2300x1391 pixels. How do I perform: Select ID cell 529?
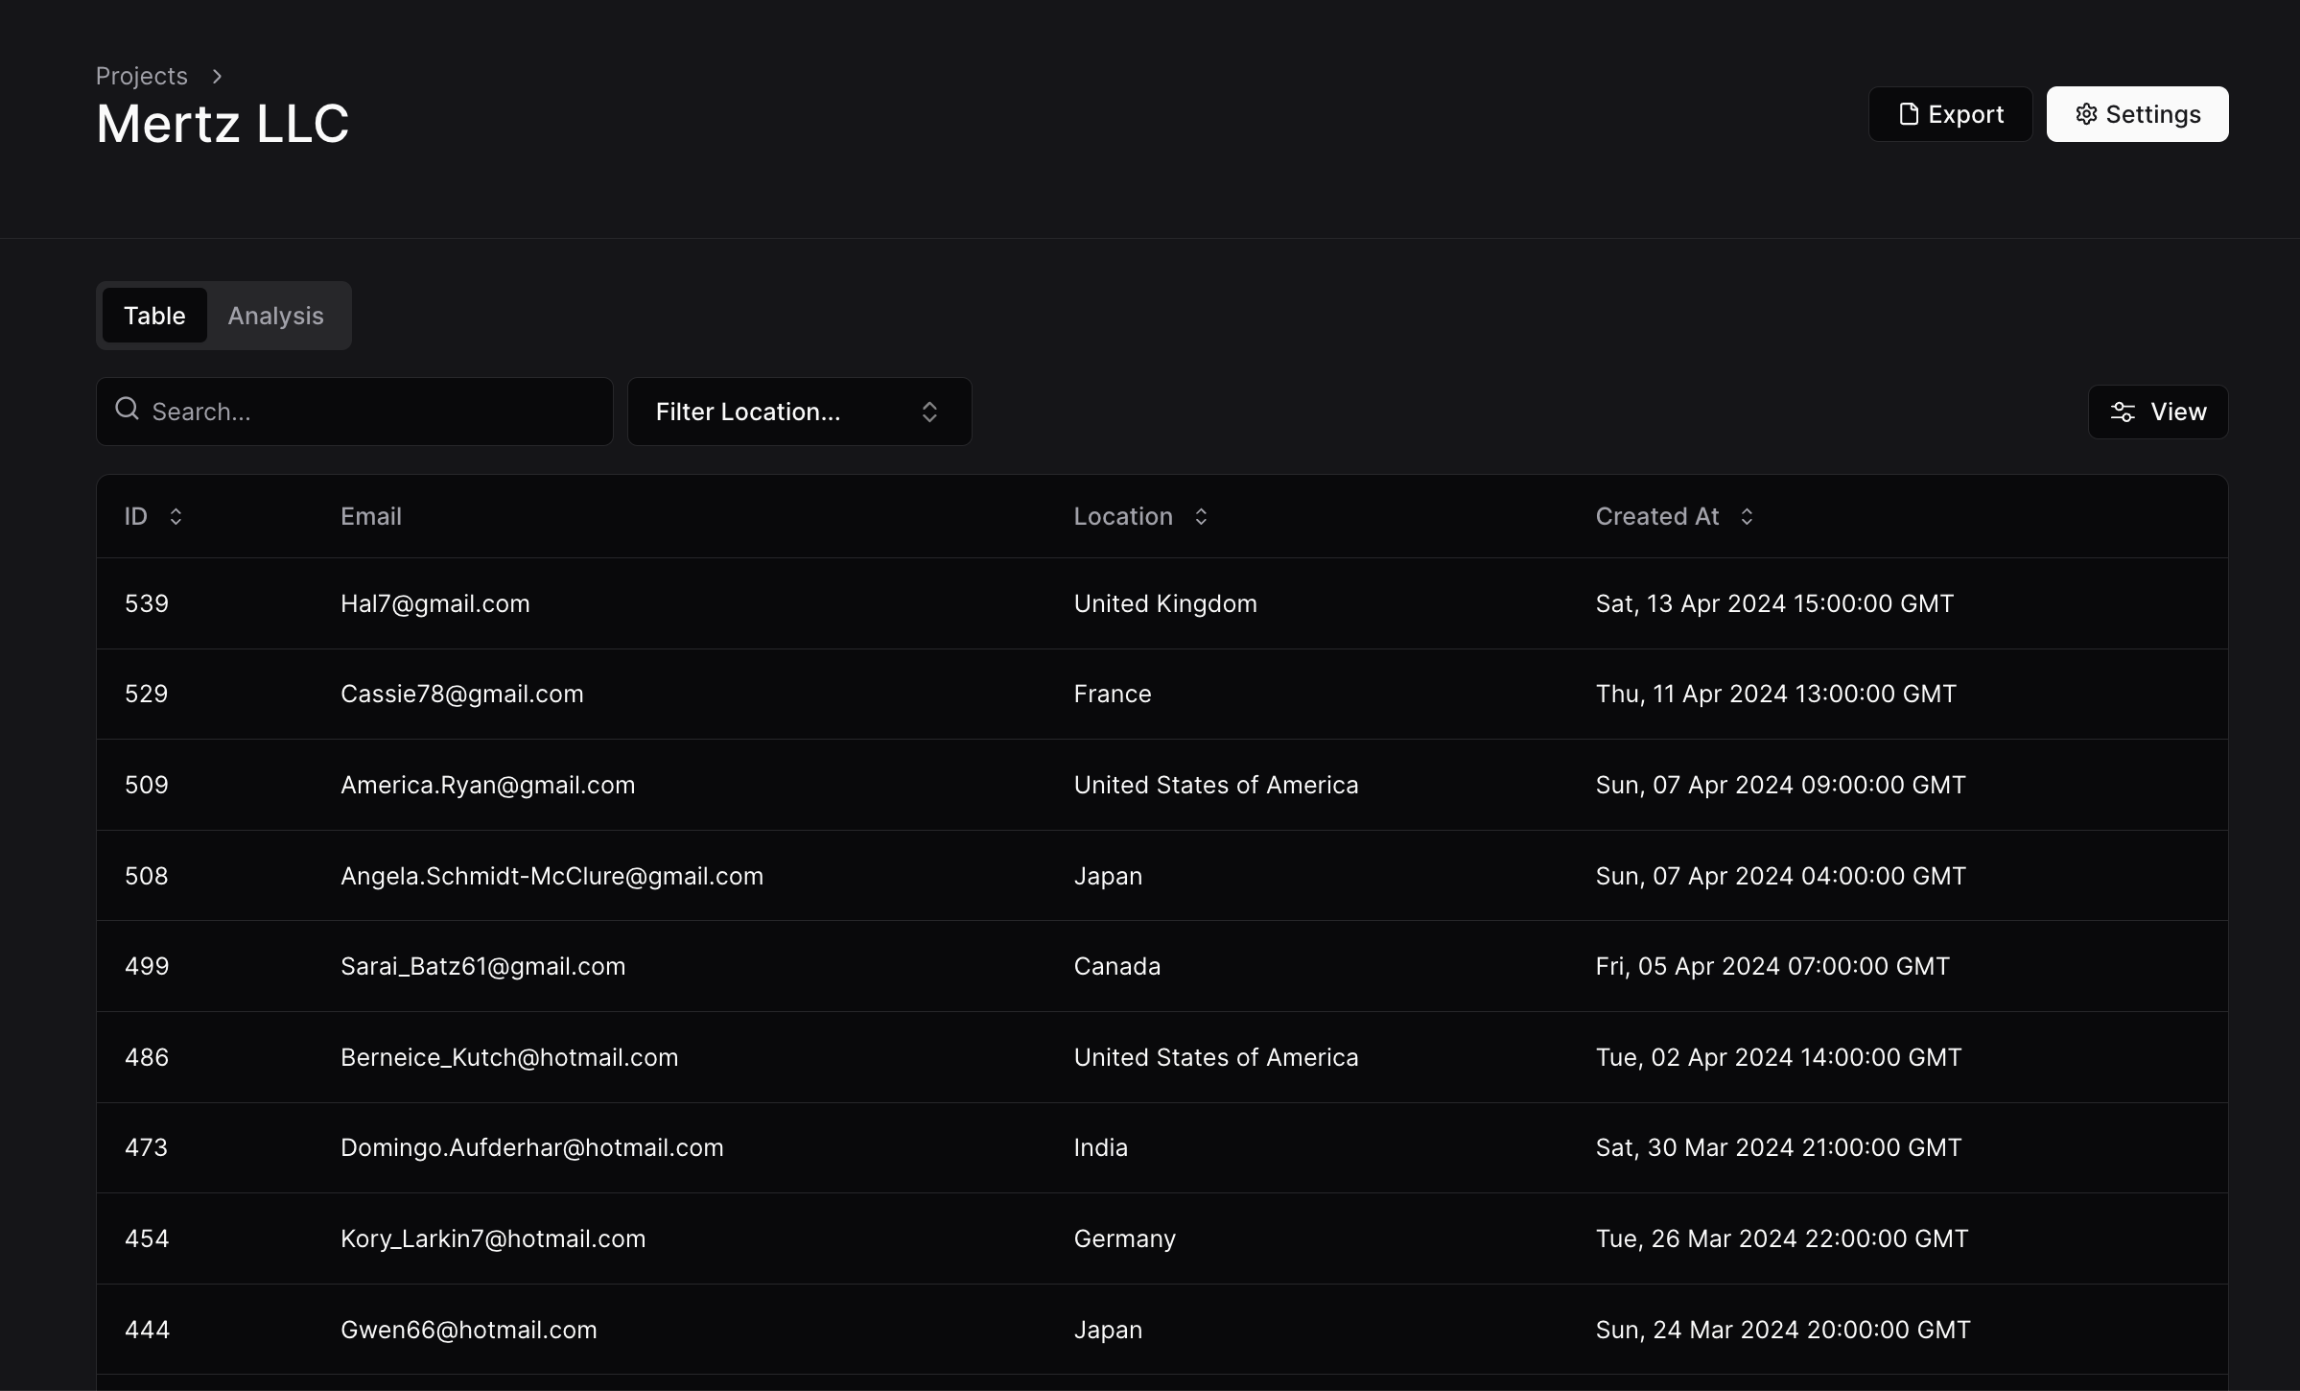[x=147, y=694]
